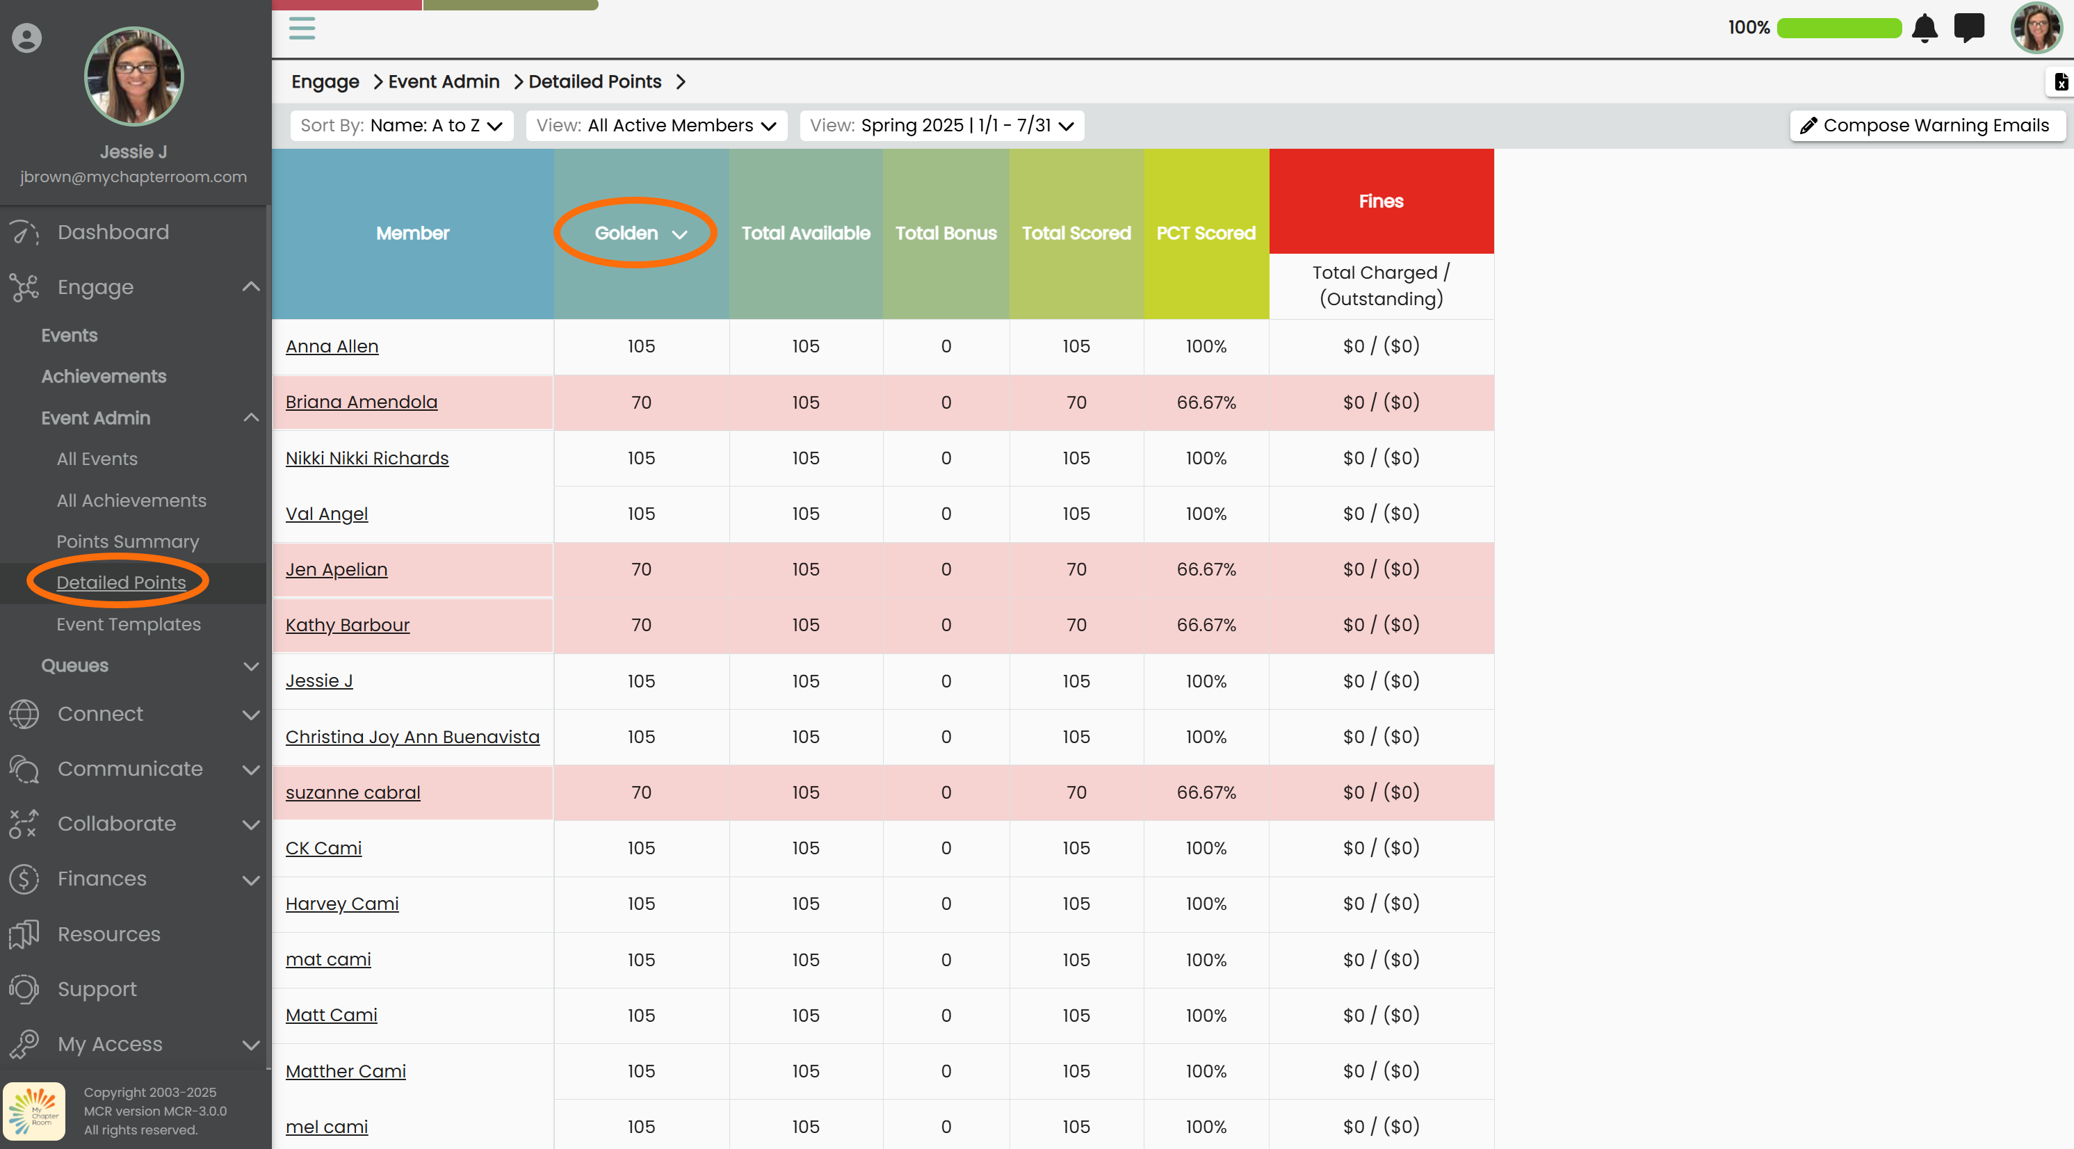Open the chat messages icon
This screenshot has height=1149, width=2074.
click(x=1969, y=28)
